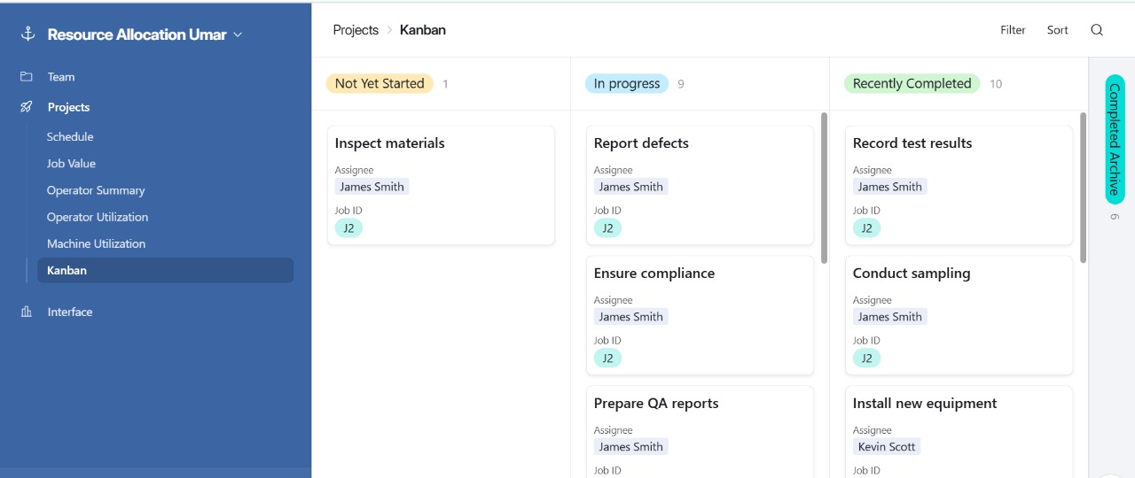The width and height of the screenshot is (1135, 478).
Task: Open the Job Value view
Action: [x=71, y=164]
